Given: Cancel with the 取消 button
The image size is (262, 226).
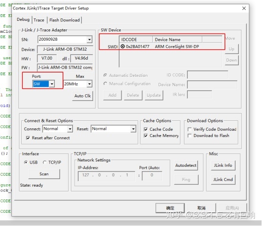Looking at the screenshot, I should click(x=201, y=208).
